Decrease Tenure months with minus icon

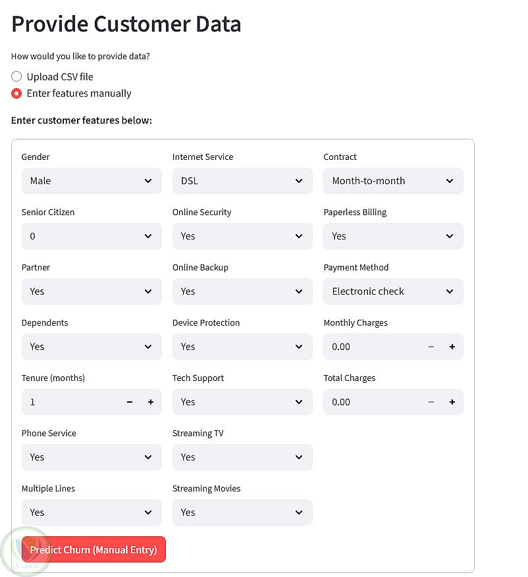(x=130, y=402)
